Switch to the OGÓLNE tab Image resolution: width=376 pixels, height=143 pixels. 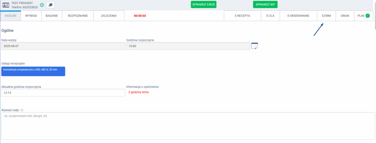11,16
